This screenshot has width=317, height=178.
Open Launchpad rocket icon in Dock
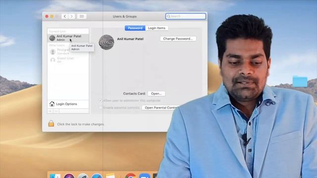click(x=83, y=176)
